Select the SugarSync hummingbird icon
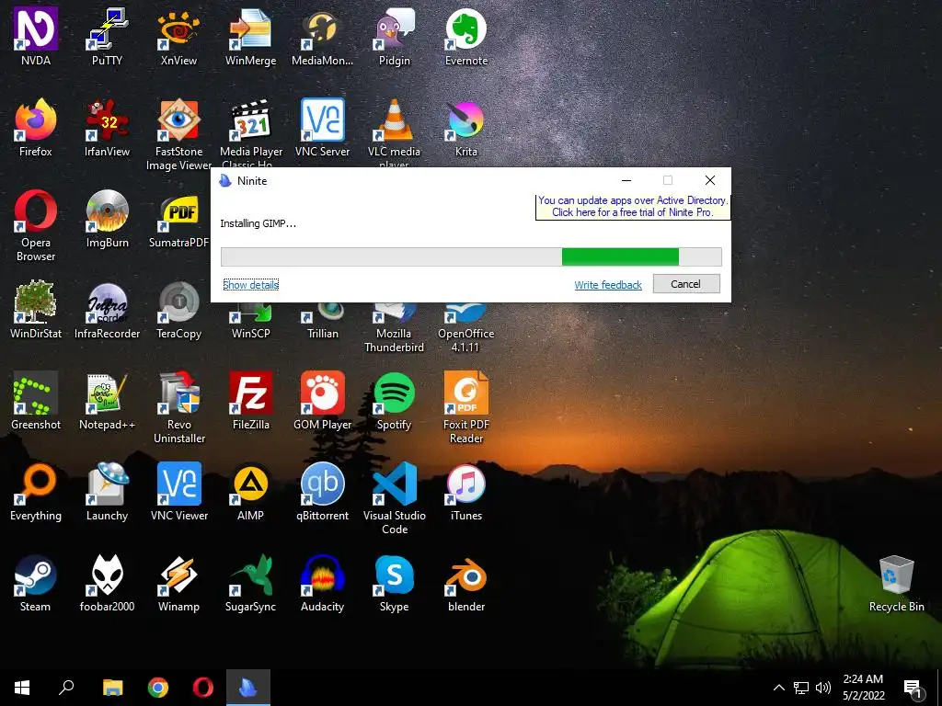942x706 pixels. coord(250,575)
